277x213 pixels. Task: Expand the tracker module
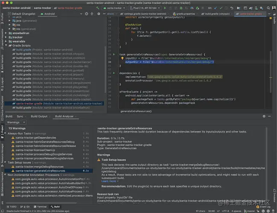point(6,37)
